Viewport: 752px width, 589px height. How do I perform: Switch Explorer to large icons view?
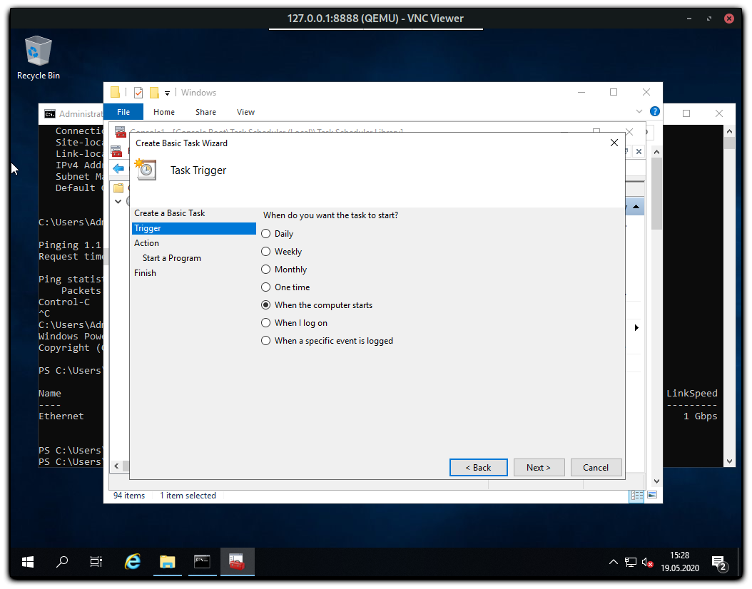click(651, 496)
